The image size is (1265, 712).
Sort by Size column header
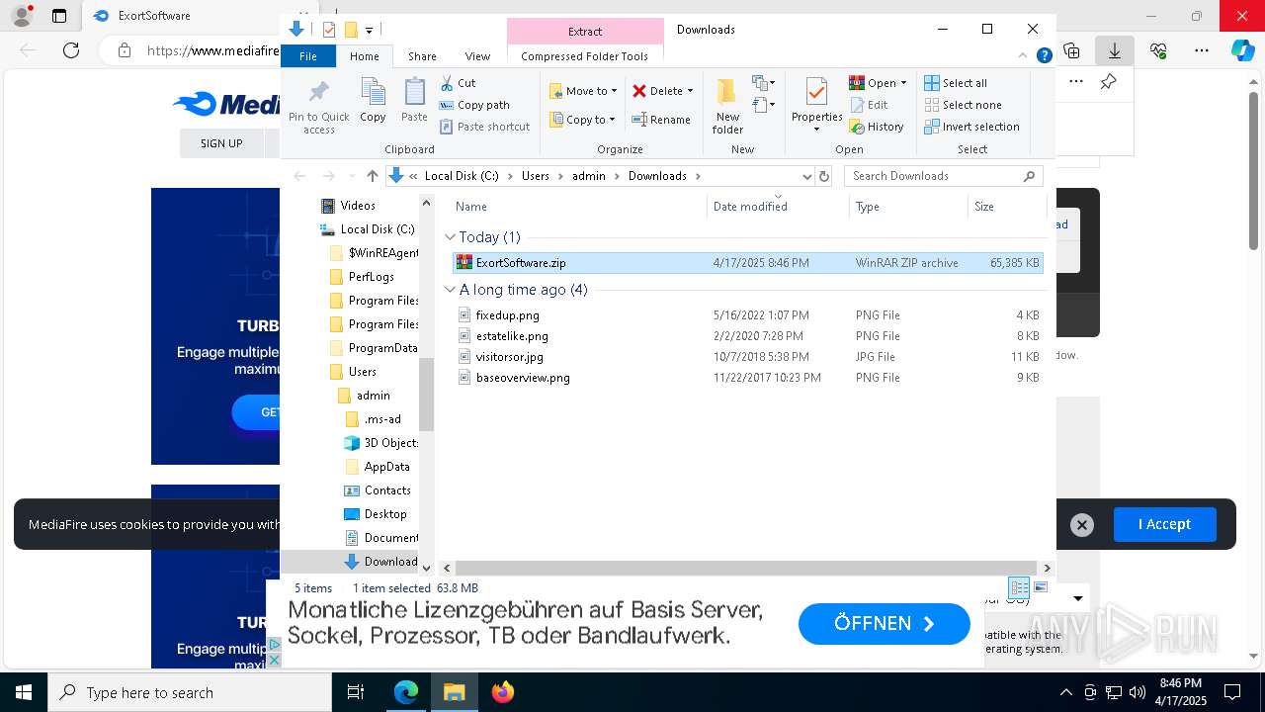(1006, 207)
